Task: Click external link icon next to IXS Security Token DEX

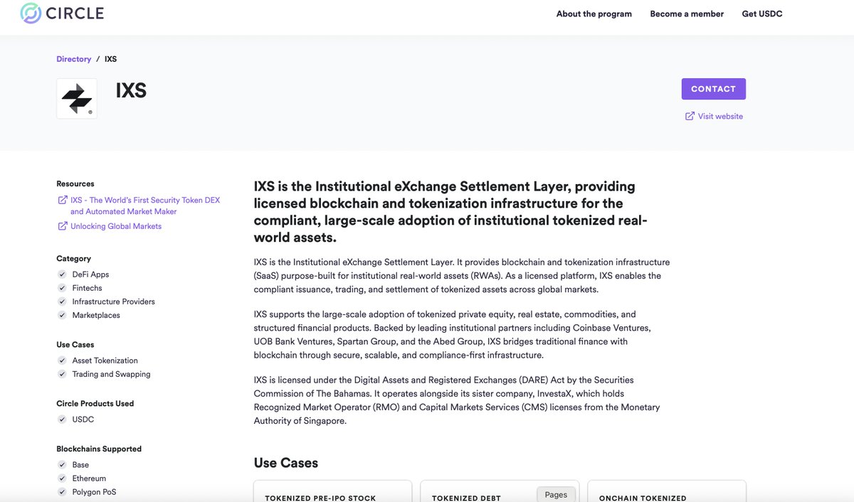Action: click(x=63, y=201)
